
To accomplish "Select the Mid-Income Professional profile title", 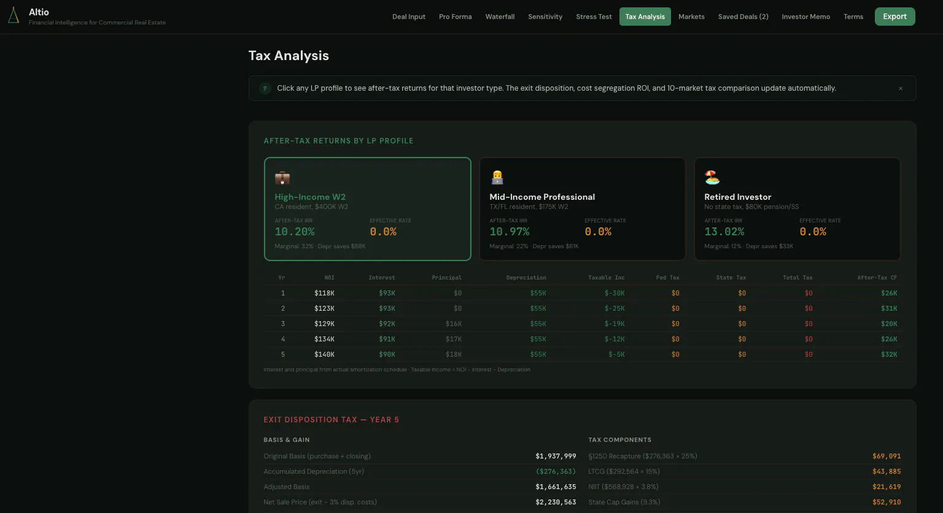I will (542, 197).
